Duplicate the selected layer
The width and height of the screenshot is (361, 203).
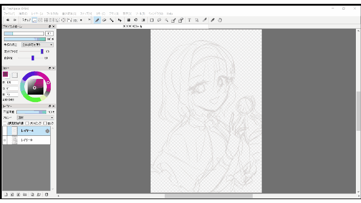click(x=33, y=195)
